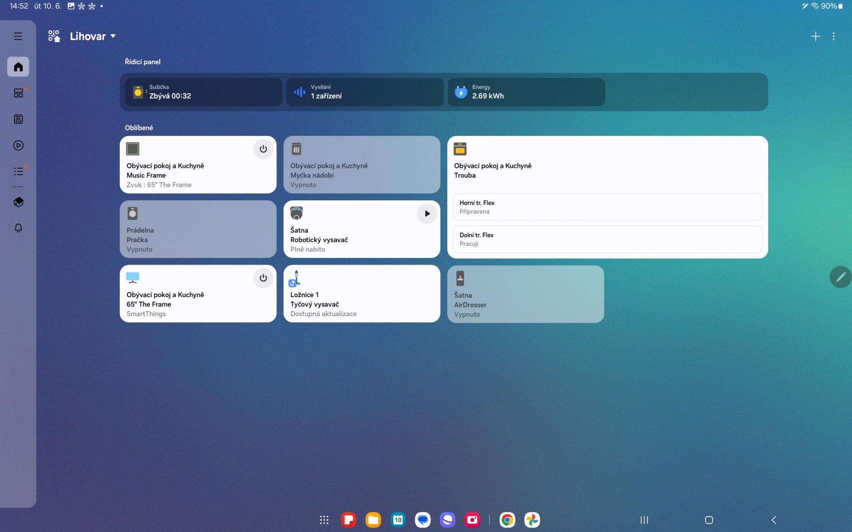Screen dimensions: 852x532
Task: Click 'Plně nabito' status text
Action: click(x=308, y=249)
